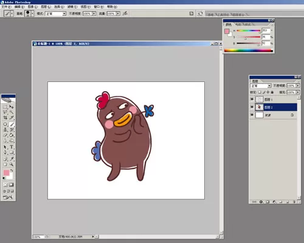This screenshot has height=243, width=304.
Task: Open the layer fill arrow
Action: click(x=298, y=92)
